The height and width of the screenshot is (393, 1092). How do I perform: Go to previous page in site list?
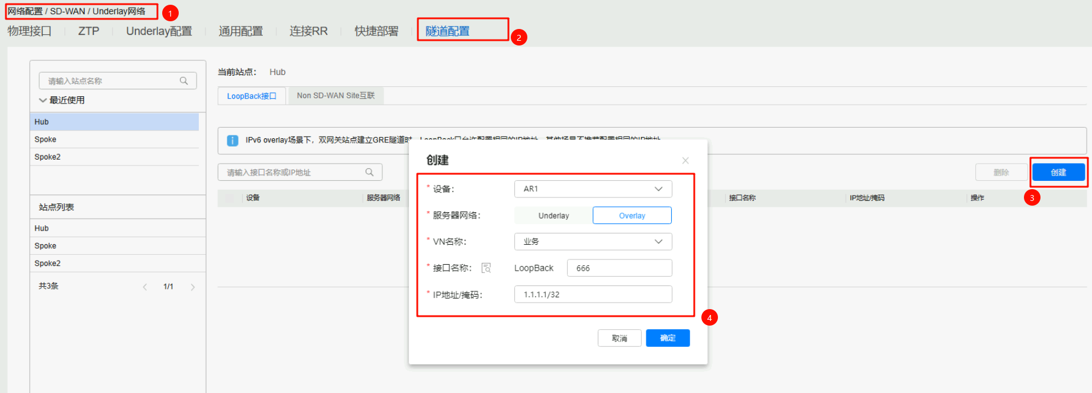click(x=145, y=287)
